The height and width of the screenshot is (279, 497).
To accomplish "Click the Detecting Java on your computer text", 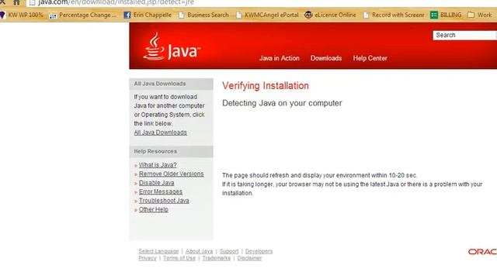I will (282, 103).
